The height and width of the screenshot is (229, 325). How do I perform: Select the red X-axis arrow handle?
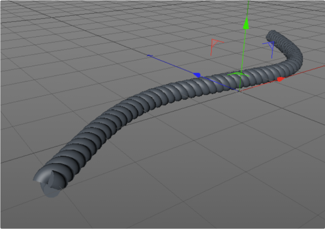coord(281,79)
